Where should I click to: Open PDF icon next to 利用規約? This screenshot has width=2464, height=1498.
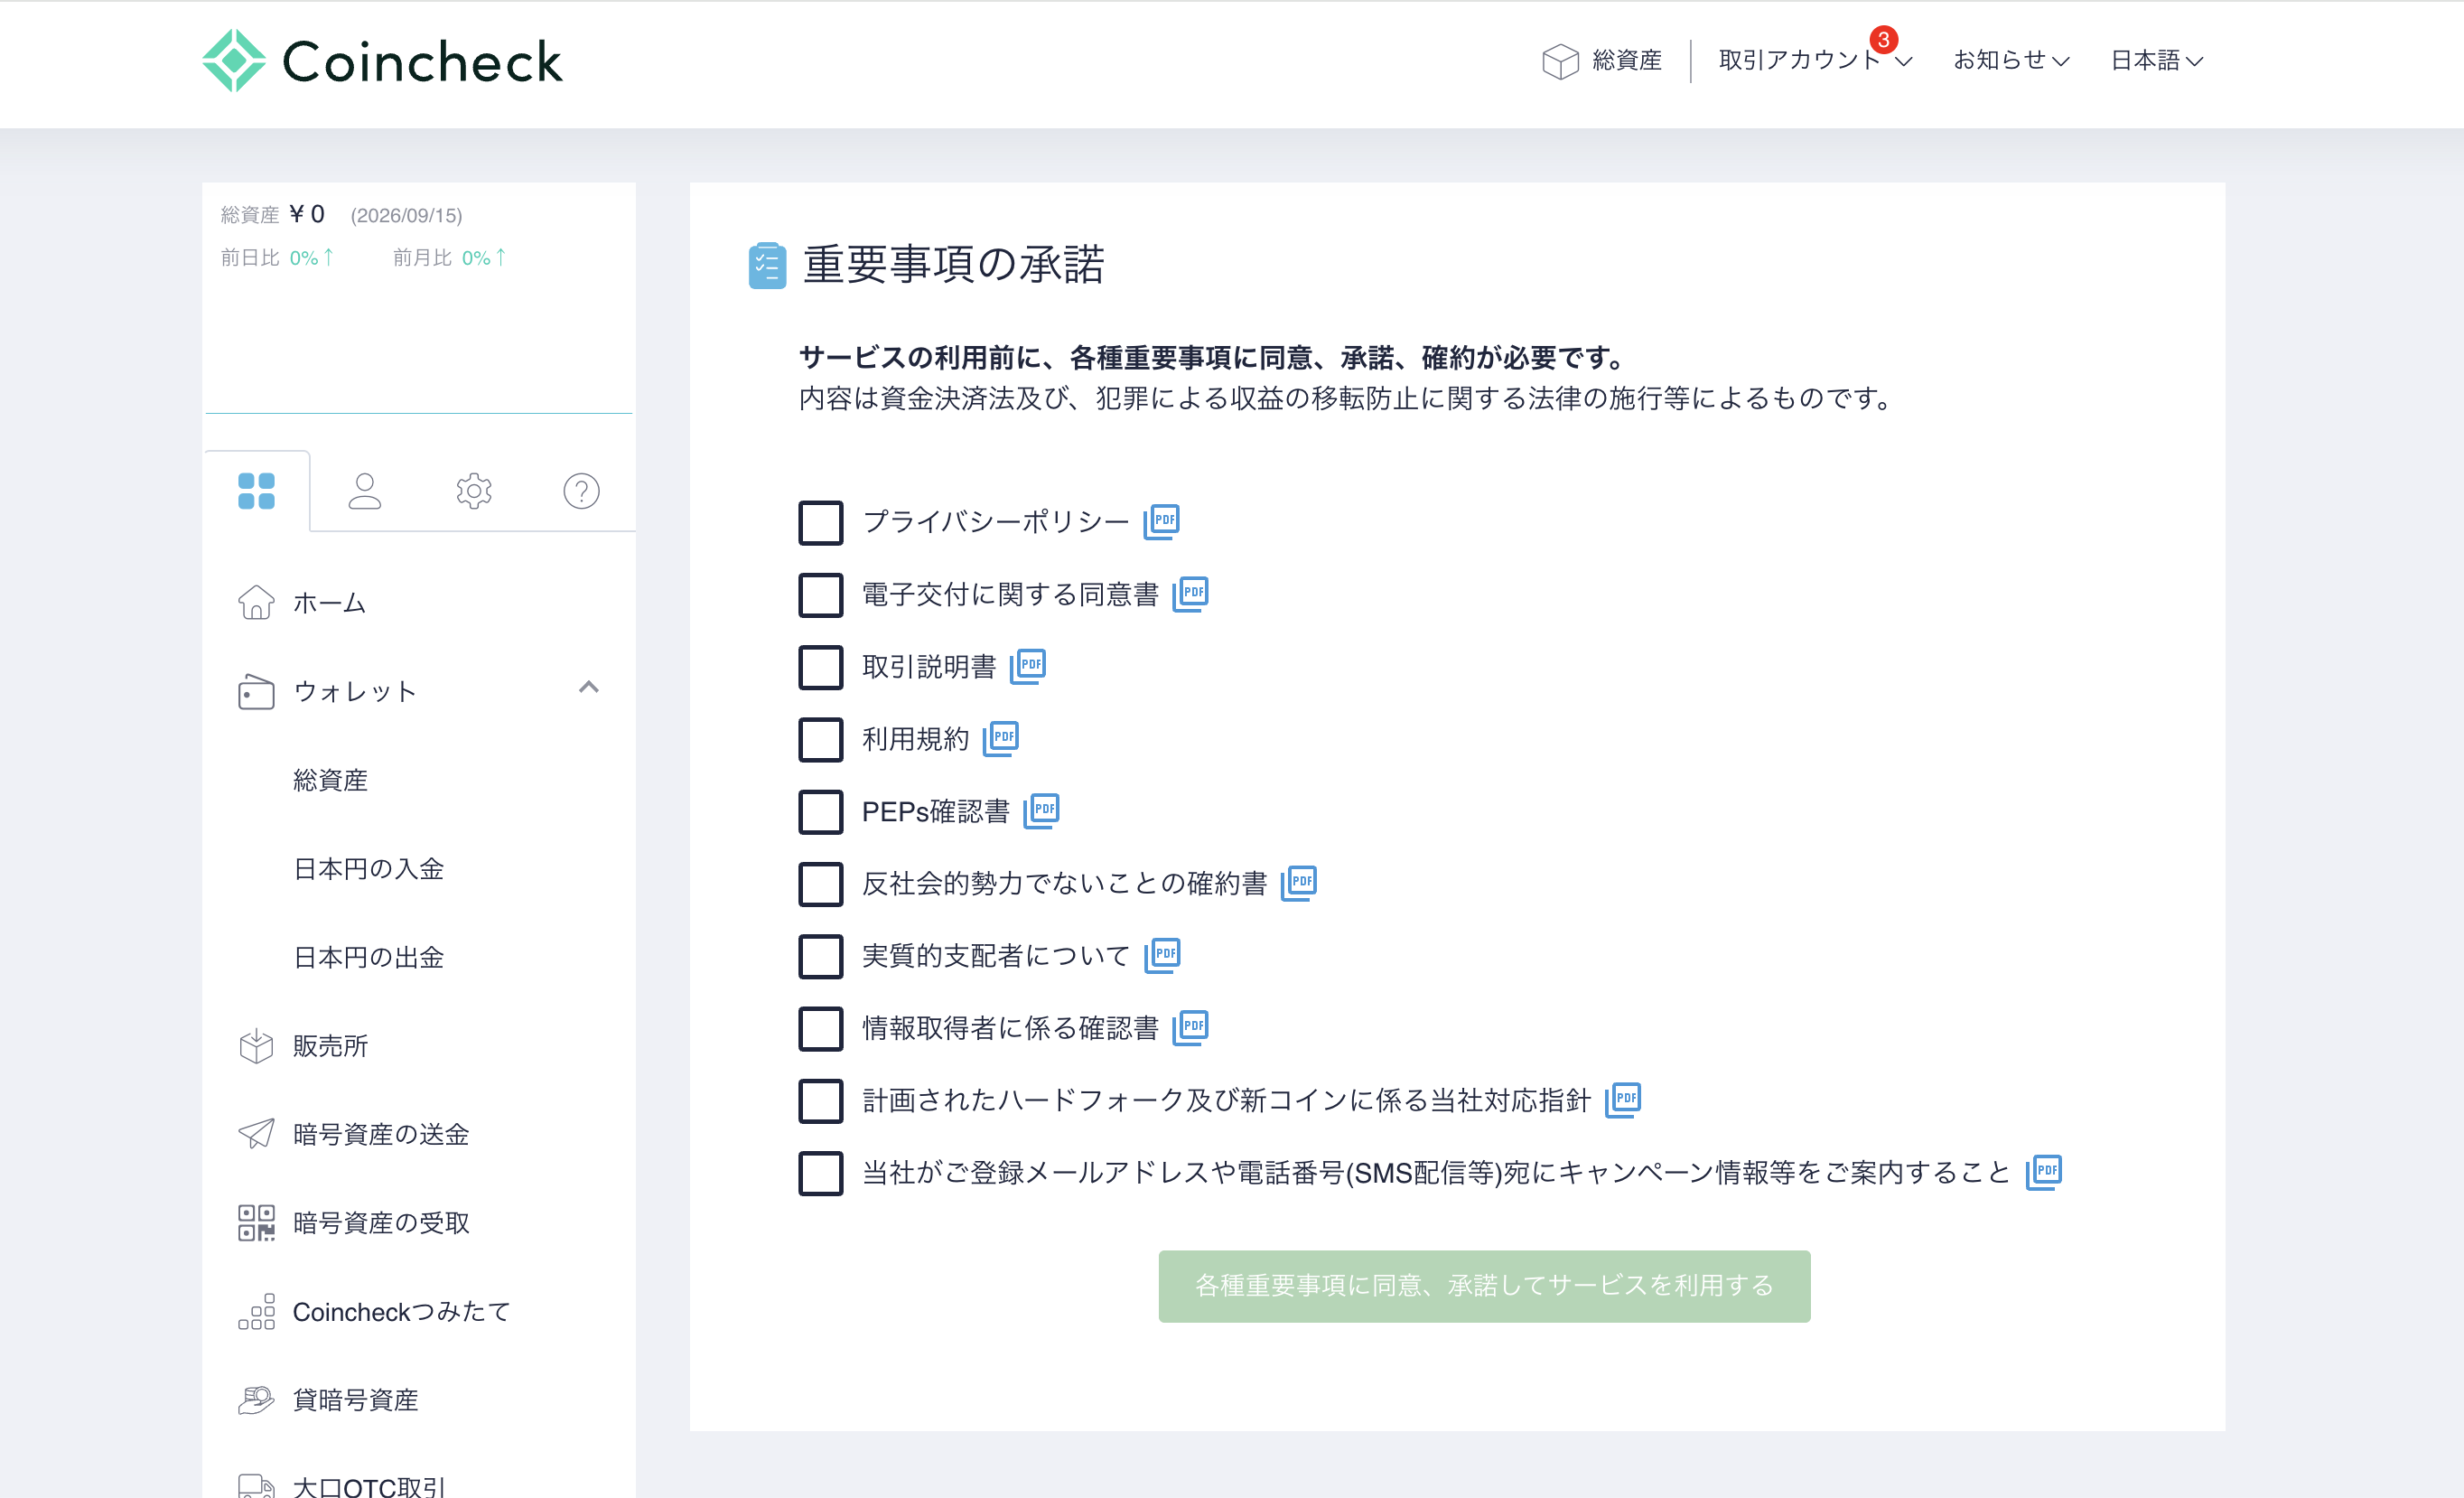tap(1000, 738)
